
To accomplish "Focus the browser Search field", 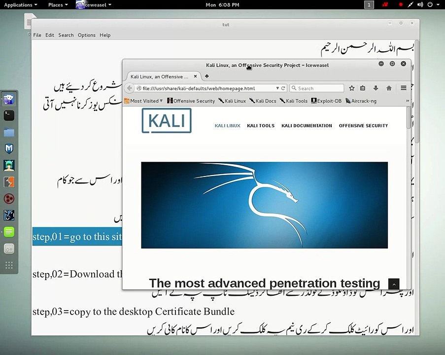I will [317, 88].
